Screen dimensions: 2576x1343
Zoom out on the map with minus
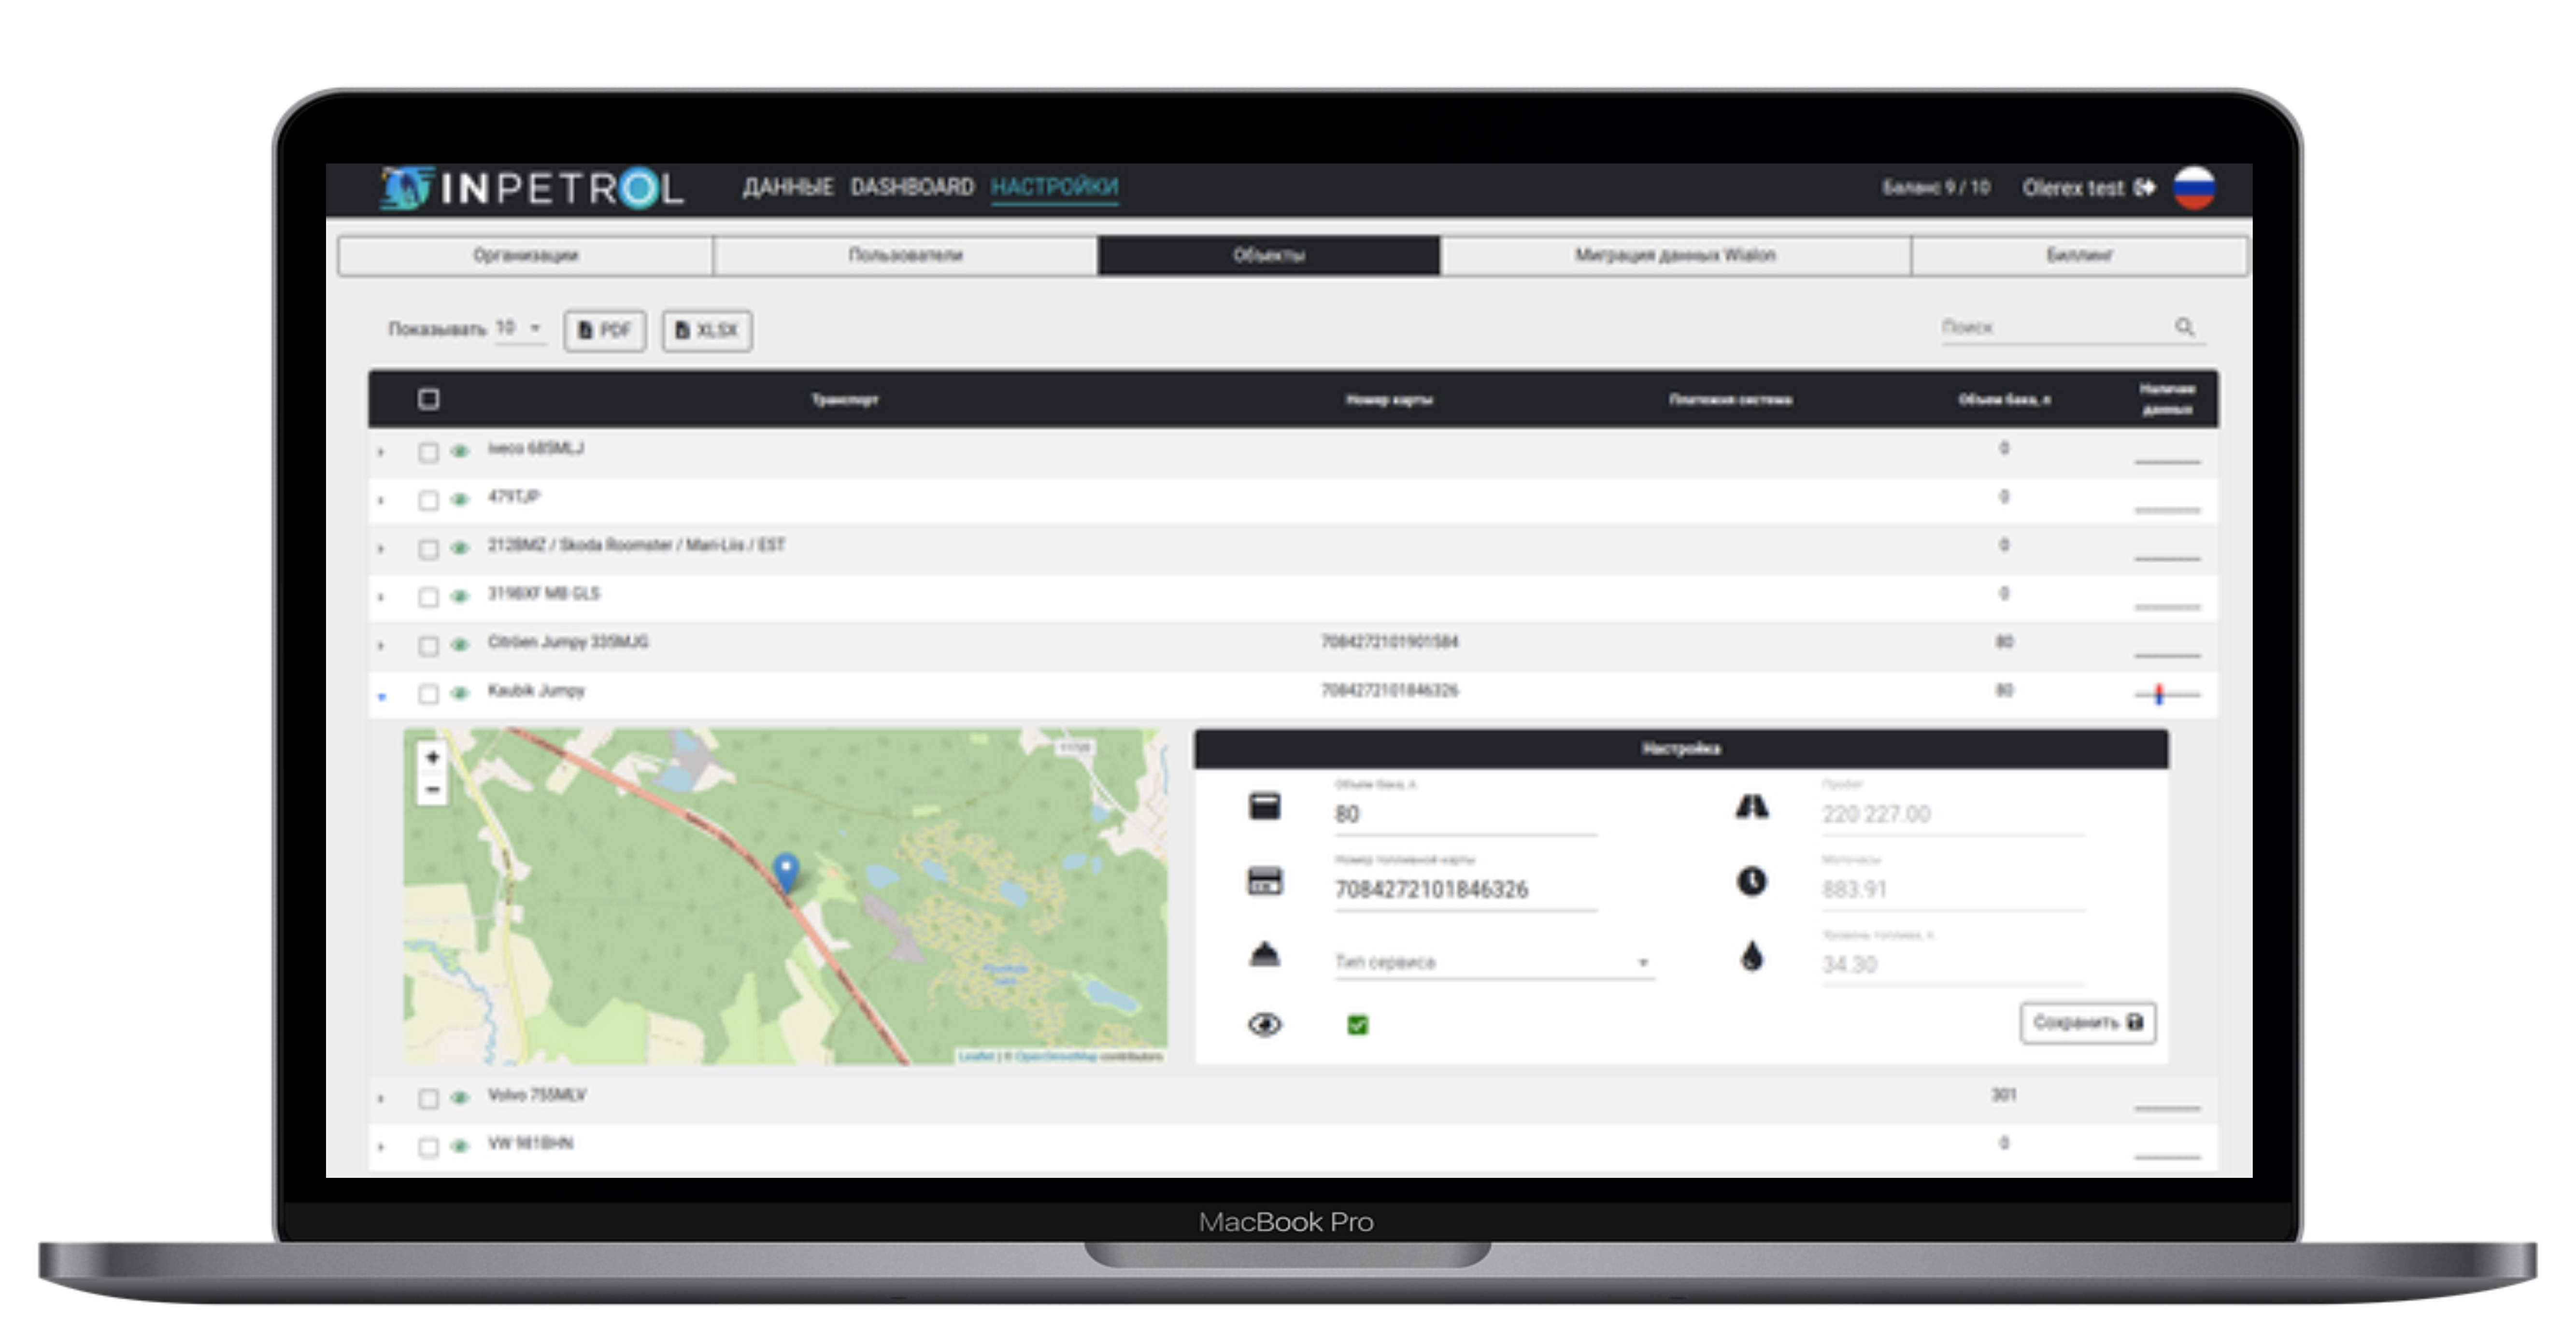click(432, 790)
